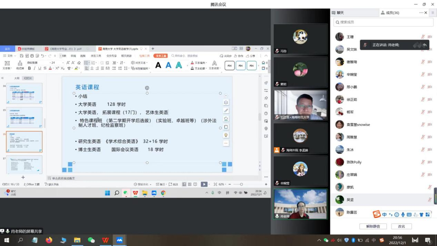Viewport: 437px width, 246px height.
Task: Open the Sogou soft keyboard icon
Action: [x=409, y=215]
